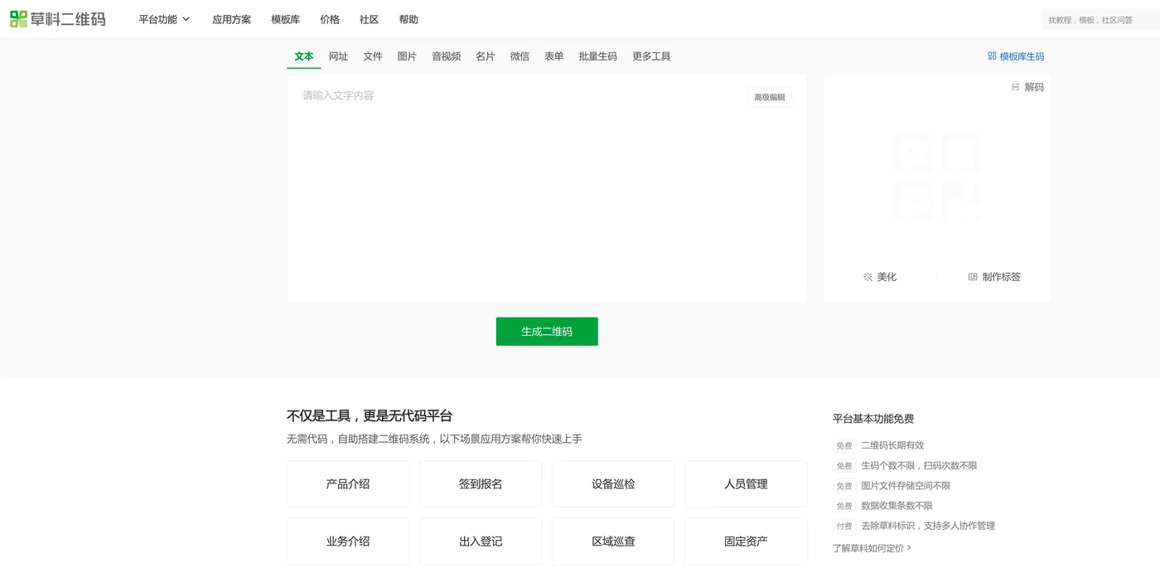Image resolution: width=1160 pixels, height=568 pixels.
Task: Open the 人员管理 scenario card
Action: pyautogui.click(x=746, y=484)
